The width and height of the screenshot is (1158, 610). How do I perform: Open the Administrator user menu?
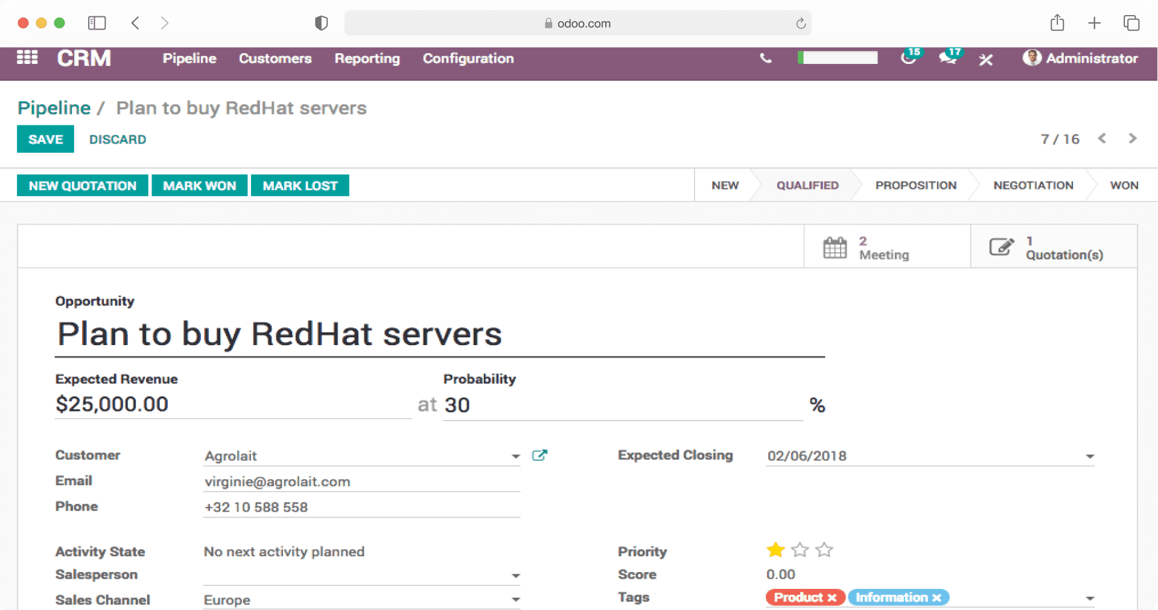1080,58
